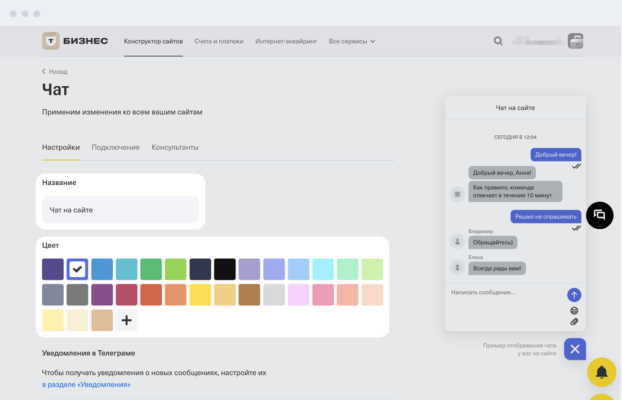
Task: Select the raspberry red color swatch
Action: (x=127, y=295)
